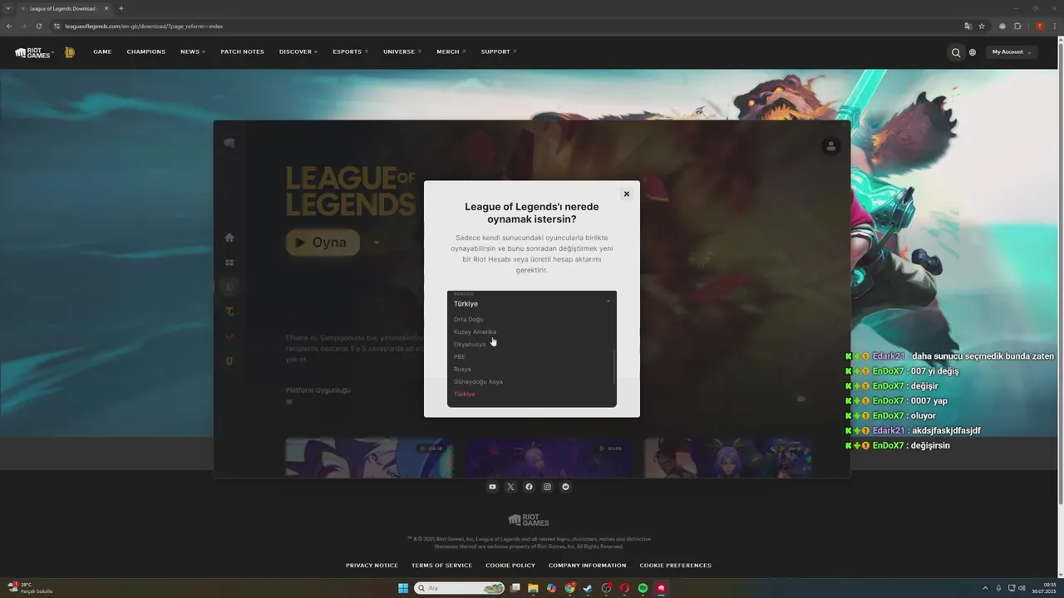This screenshot has width=1064, height=598.
Task: Open COMPANY INFORMATION footer link
Action: point(587,566)
